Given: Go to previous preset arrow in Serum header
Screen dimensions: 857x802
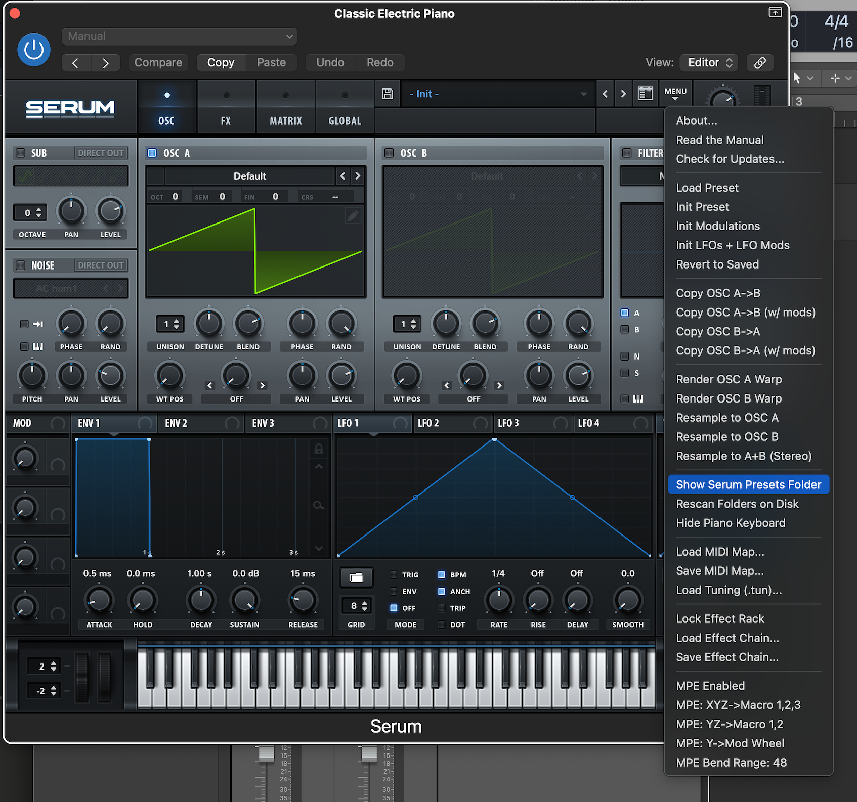Looking at the screenshot, I should tap(605, 94).
